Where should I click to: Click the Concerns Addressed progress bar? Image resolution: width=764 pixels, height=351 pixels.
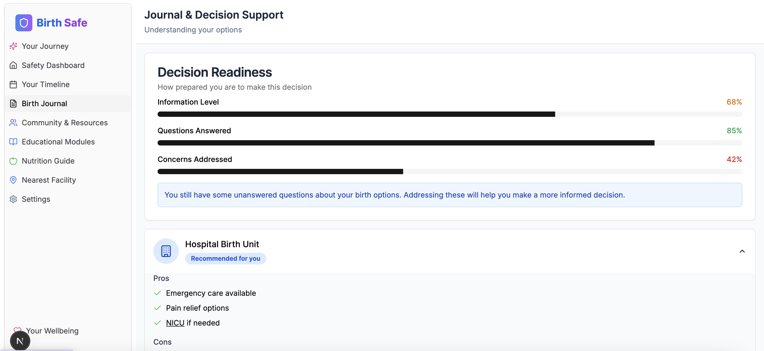pos(449,172)
